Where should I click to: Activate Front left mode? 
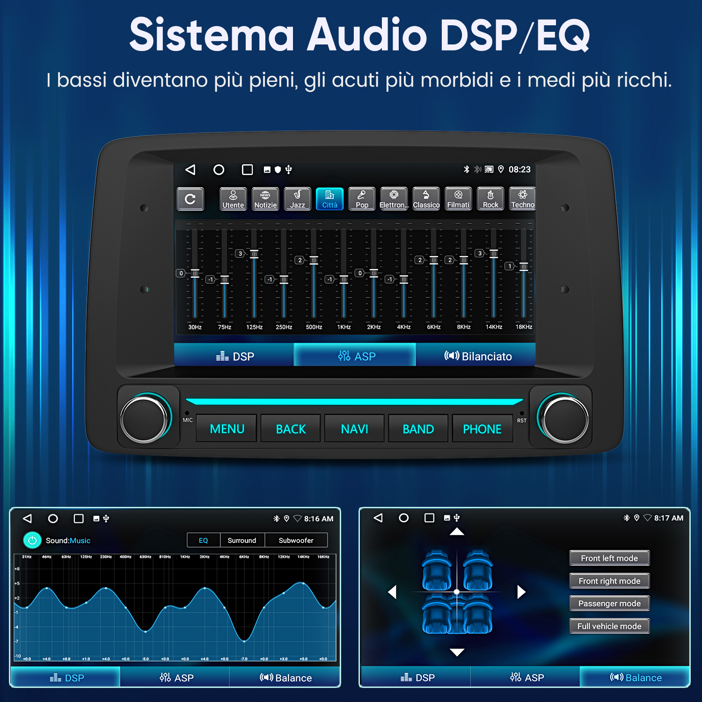tap(609, 558)
